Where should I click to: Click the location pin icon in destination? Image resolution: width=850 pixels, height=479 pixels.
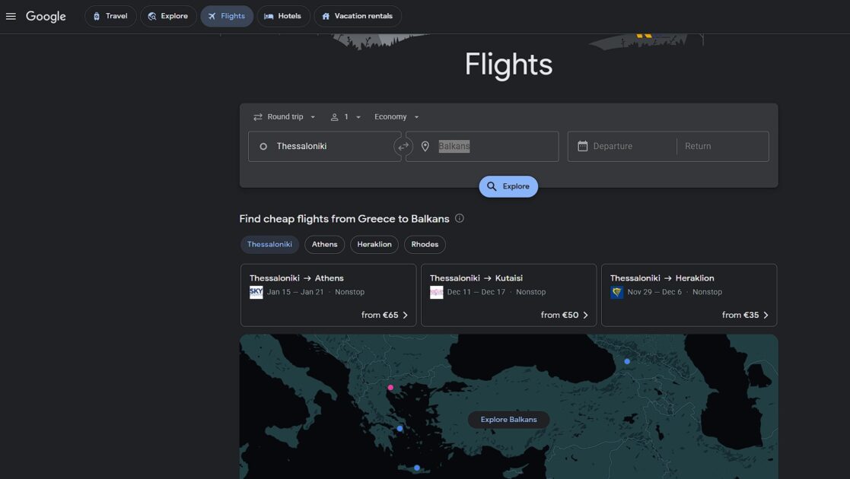(x=425, y=146)
